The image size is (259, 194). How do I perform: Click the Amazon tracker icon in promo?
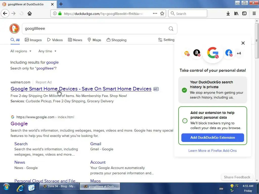click(x=197, y=53)
